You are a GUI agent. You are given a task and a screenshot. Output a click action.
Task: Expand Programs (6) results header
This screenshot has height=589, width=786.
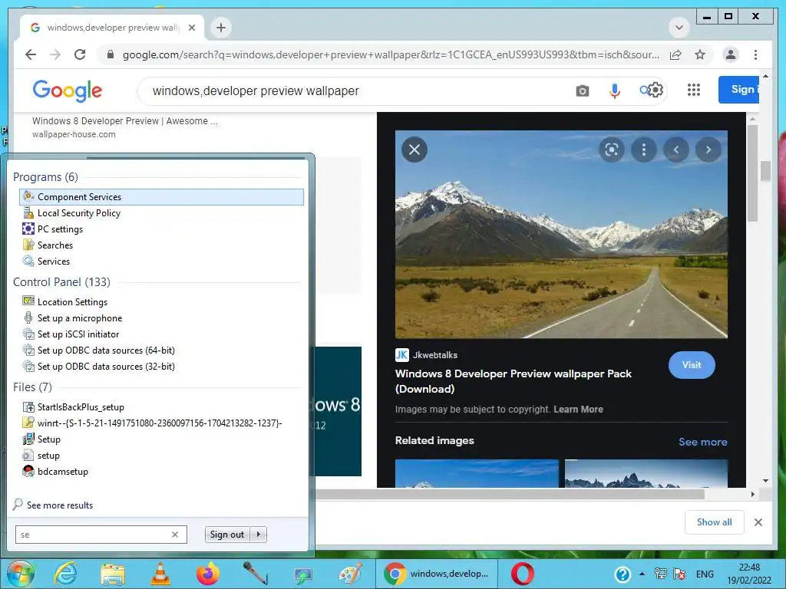point(45,177)
